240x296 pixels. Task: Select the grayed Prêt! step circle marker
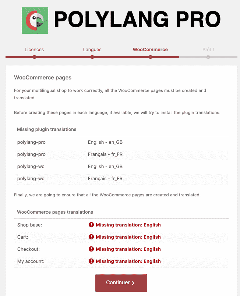208,57
